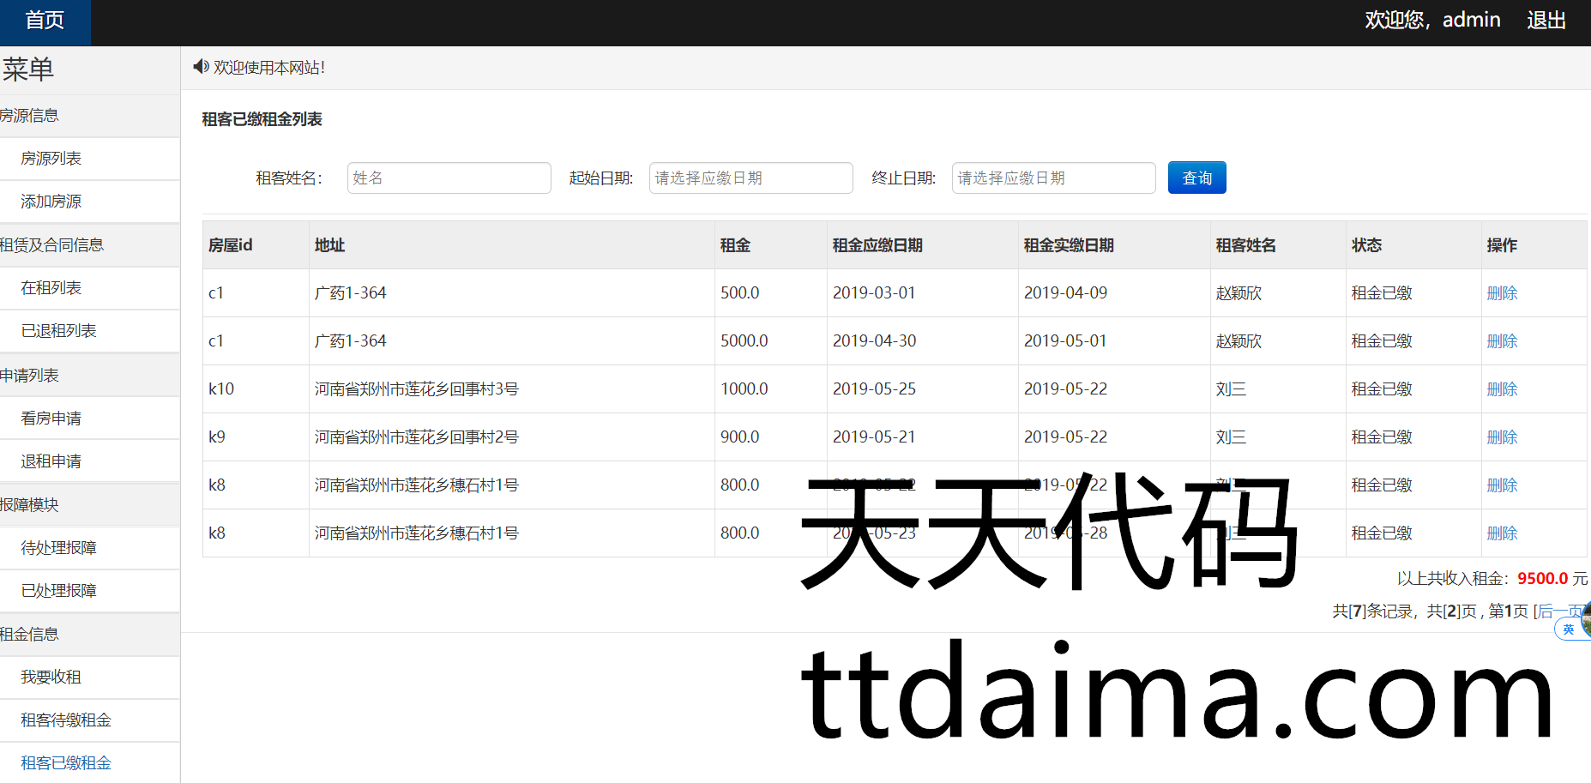The height and width of the screenshot is (783, 1591).
Task: Expand the 租赁及合同信息 menu section
Action: [51, 245]
